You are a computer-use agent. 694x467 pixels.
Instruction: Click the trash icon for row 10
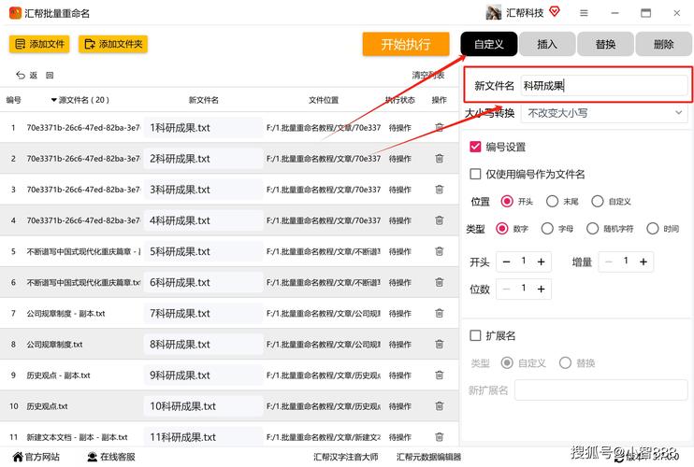pyautogui.click(x=440, y=406)
